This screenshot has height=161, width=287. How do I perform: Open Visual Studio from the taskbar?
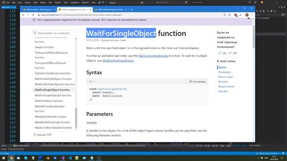[x=62, y=158]
